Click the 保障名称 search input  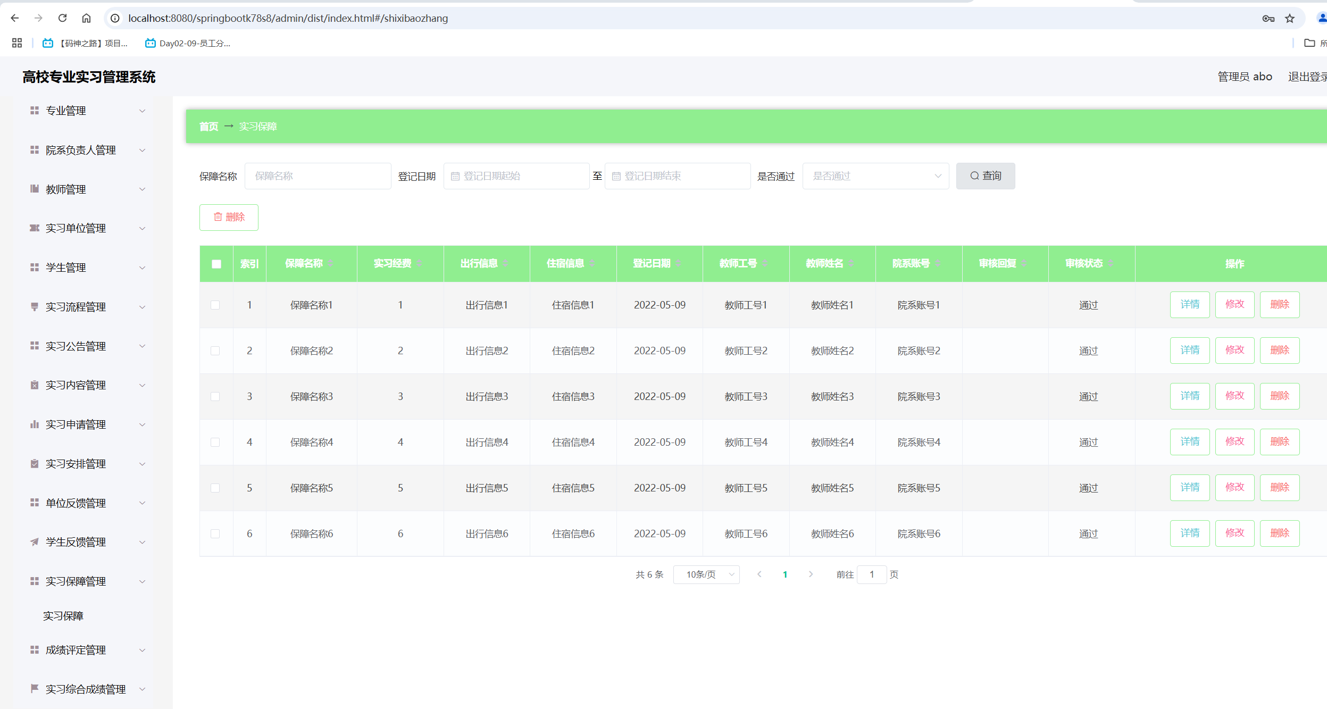tap(318, 176)
